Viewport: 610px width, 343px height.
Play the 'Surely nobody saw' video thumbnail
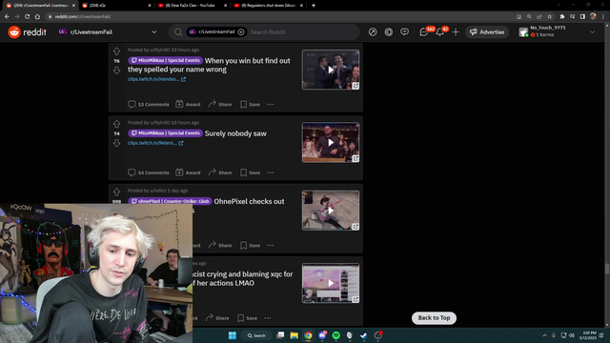click(x=331, y=142)
